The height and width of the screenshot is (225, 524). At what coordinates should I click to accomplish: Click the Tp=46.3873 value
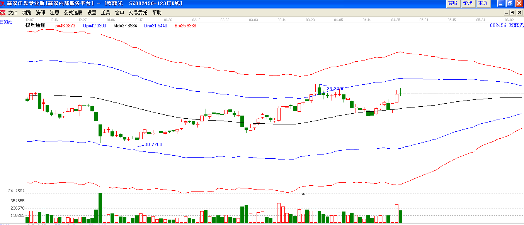pos(64,26)
